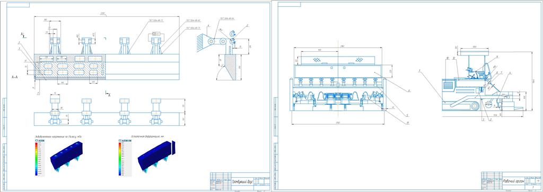Select the residual deformation color scale bar
The width and height of the screenshot is (543, 192).
(120, 159)
